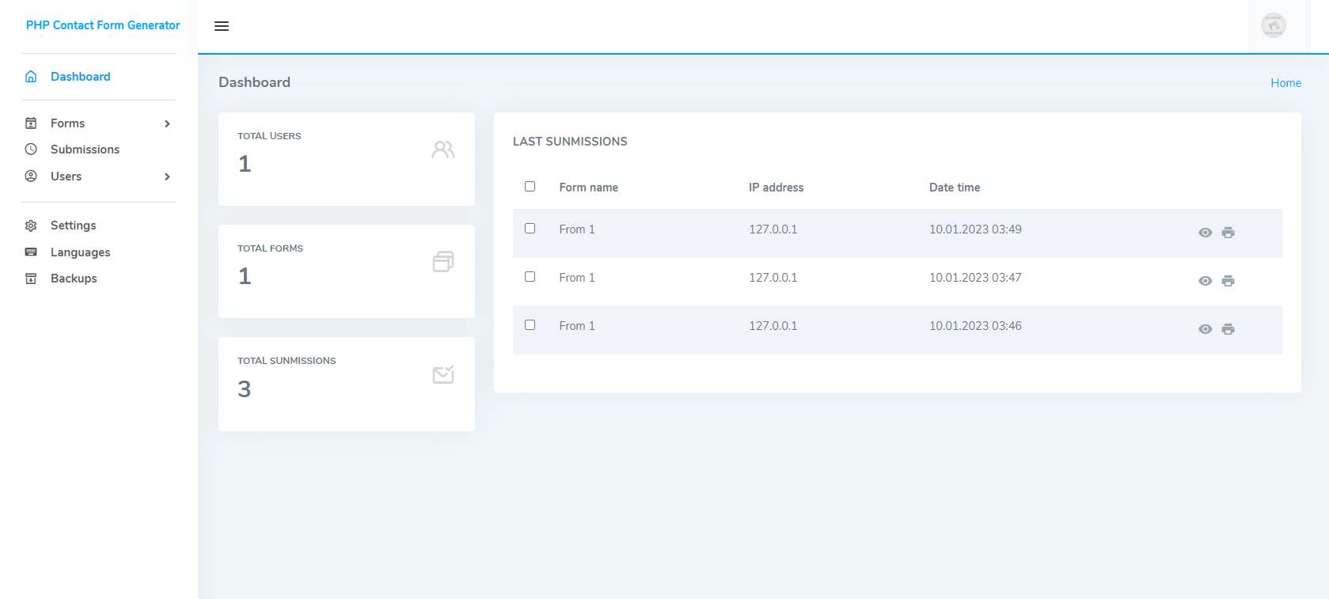
Task: Click the Settings gear icon in sidebar
Action: (x=31, y=226)
